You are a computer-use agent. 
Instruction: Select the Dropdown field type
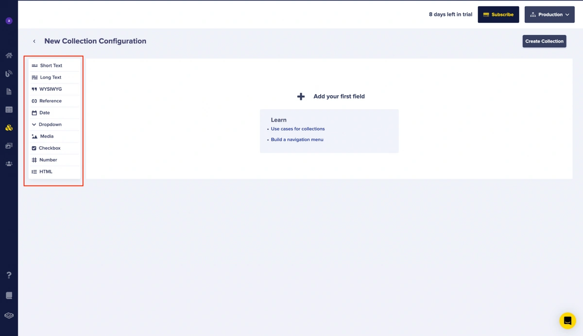(x=50, y=125)
